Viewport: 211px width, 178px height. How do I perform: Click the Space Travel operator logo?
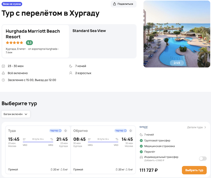click(x=144, y=127)
